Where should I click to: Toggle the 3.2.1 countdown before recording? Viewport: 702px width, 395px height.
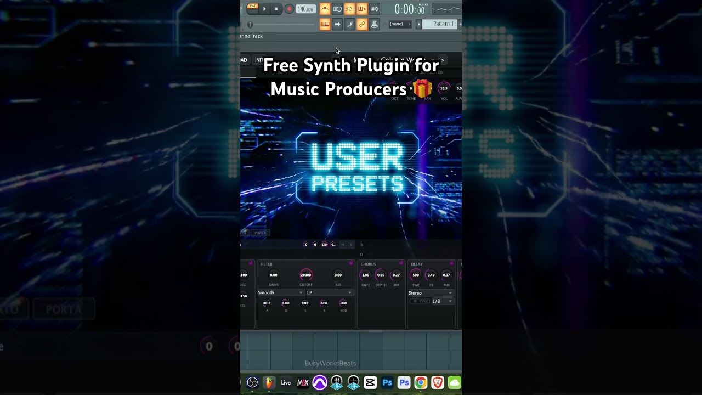click(x=349, y=9)
